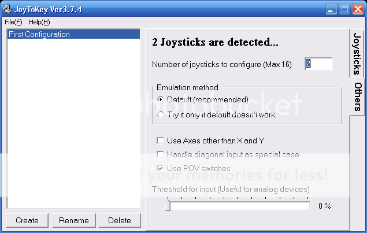Minimize the JoyToKey window
This screenshot has width=367, height=233.
(x=331, y=9)
